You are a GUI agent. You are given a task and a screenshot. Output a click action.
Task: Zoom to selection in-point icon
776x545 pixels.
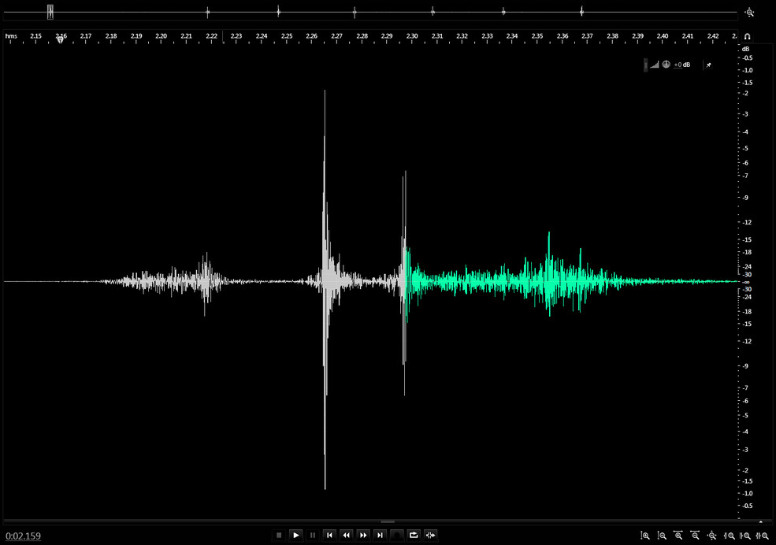(x=729, y=536)
